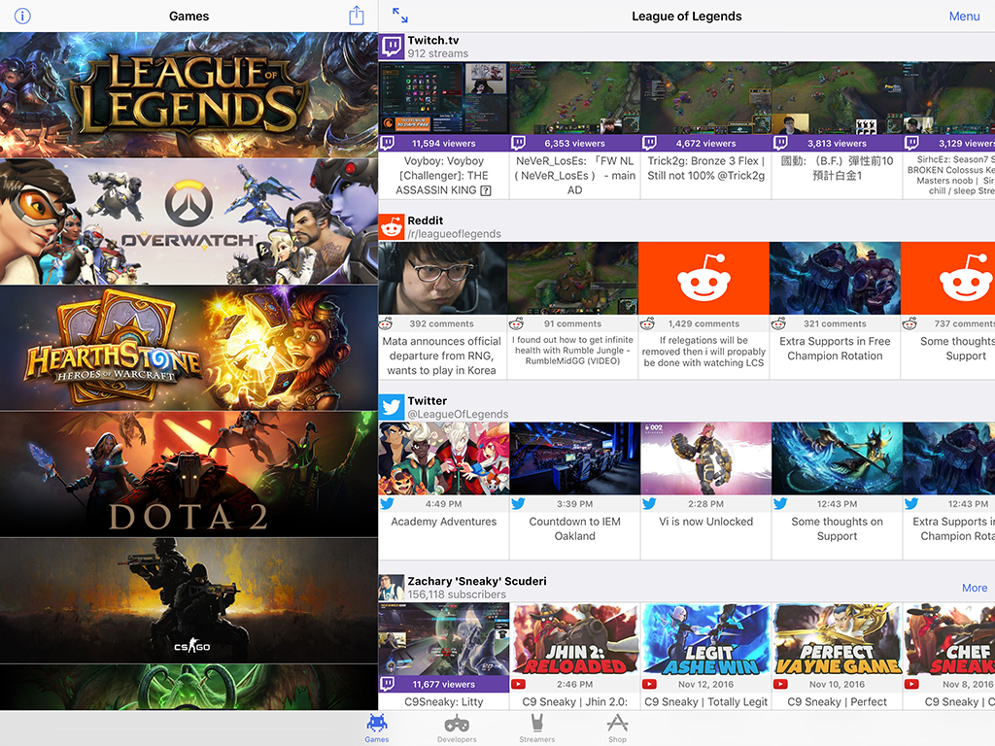The image size is (995, 746).
Task: Click Twitter bird icon beside 2:28 PM
Action: point(649,504)
